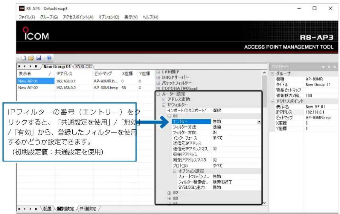340x214 pixels.
Task: Open the 表示(V) menu
Action: (131, 17)
